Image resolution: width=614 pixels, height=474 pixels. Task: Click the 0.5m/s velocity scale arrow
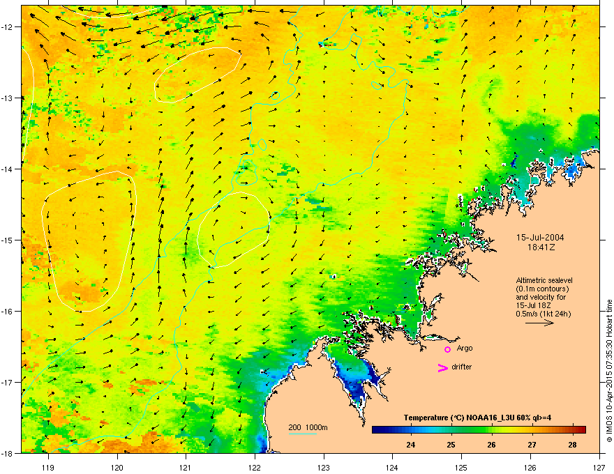tap(539, 323)
